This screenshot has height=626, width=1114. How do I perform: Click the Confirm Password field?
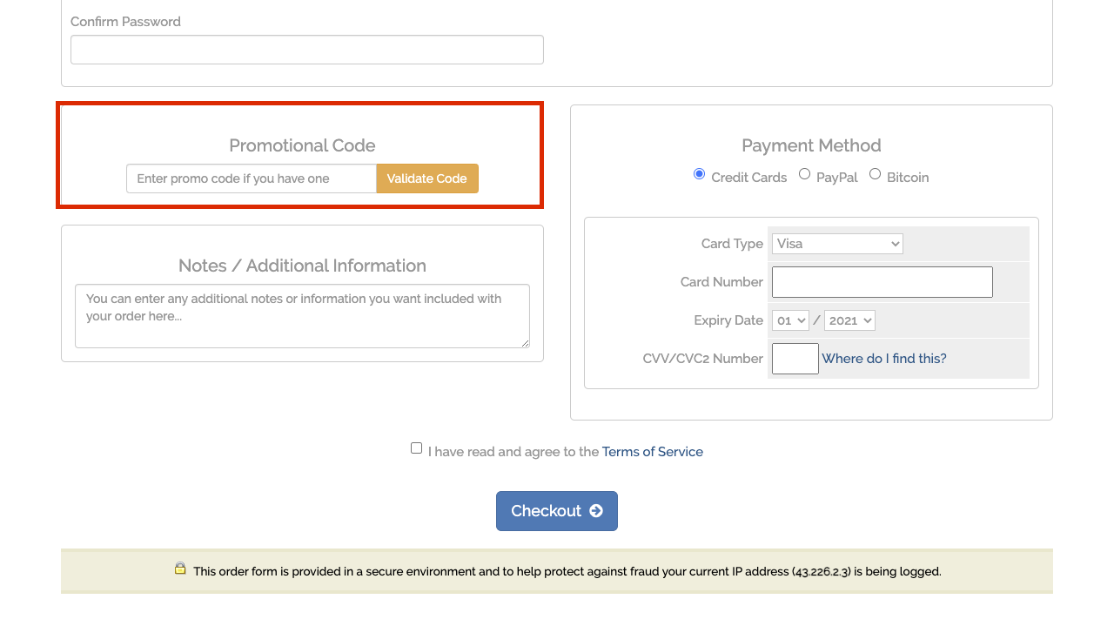307,50
